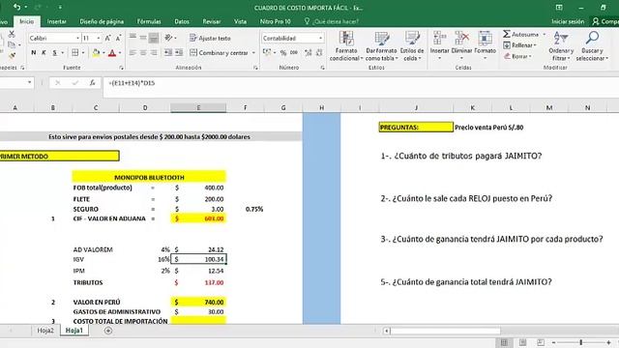Align text to bottom
Screen dimensions: 619x348
(154, 38)
